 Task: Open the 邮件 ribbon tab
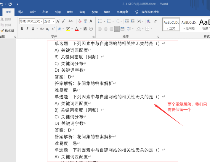coord(70,12)
